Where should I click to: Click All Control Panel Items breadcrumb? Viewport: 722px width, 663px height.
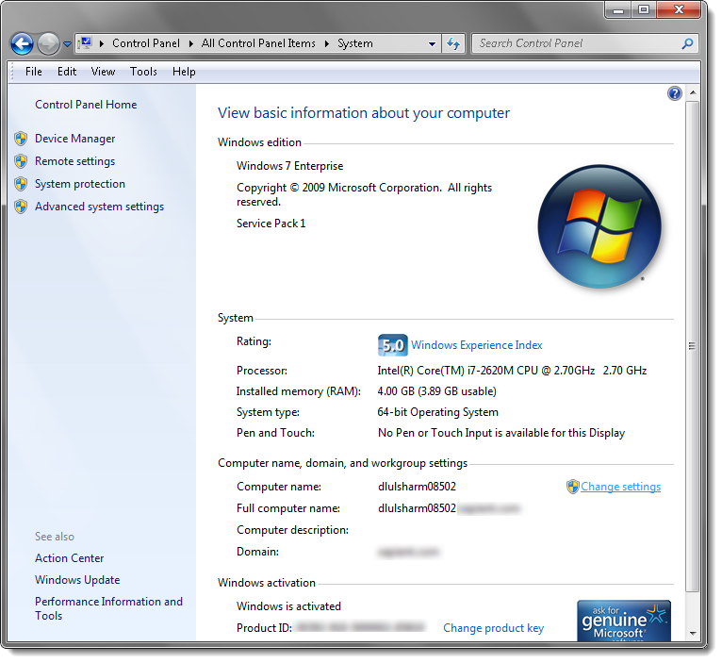[258, 43]
